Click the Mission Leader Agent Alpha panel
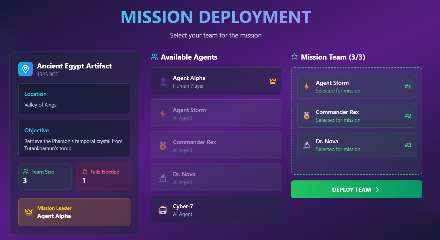The width and height of the screenshot is (440, 240). [74, 212]
